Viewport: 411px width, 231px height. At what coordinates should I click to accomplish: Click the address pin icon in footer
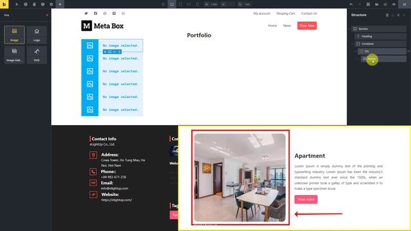[93, 155]
